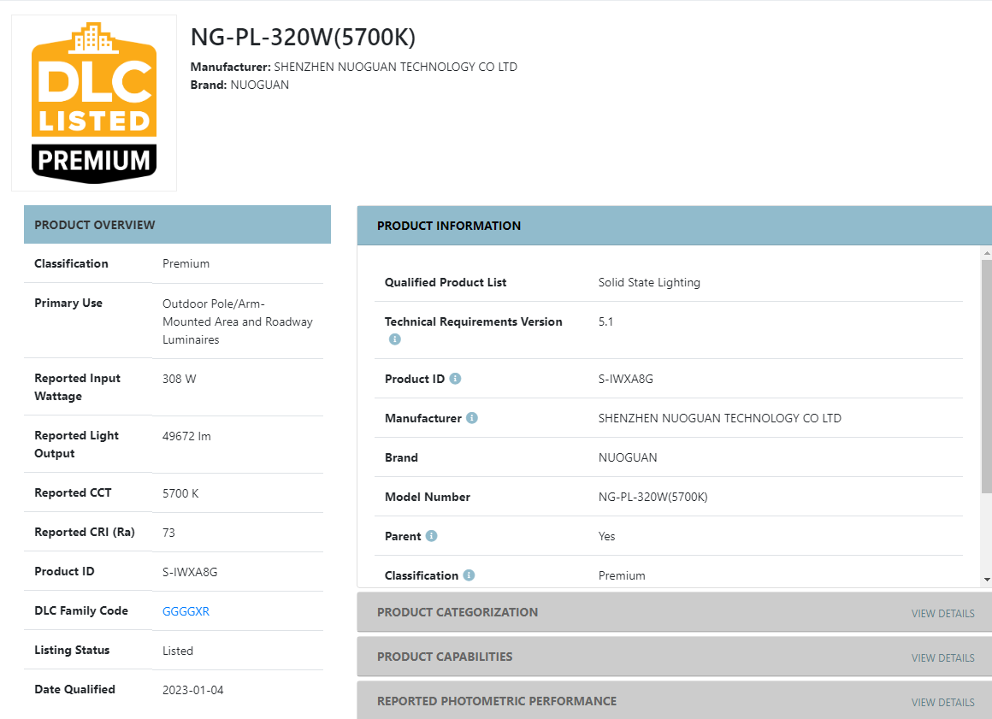Screen dimensions: 992x719
Task: Click the S-IWXA8G value in Product Information
Action: [x=625, y=379]
